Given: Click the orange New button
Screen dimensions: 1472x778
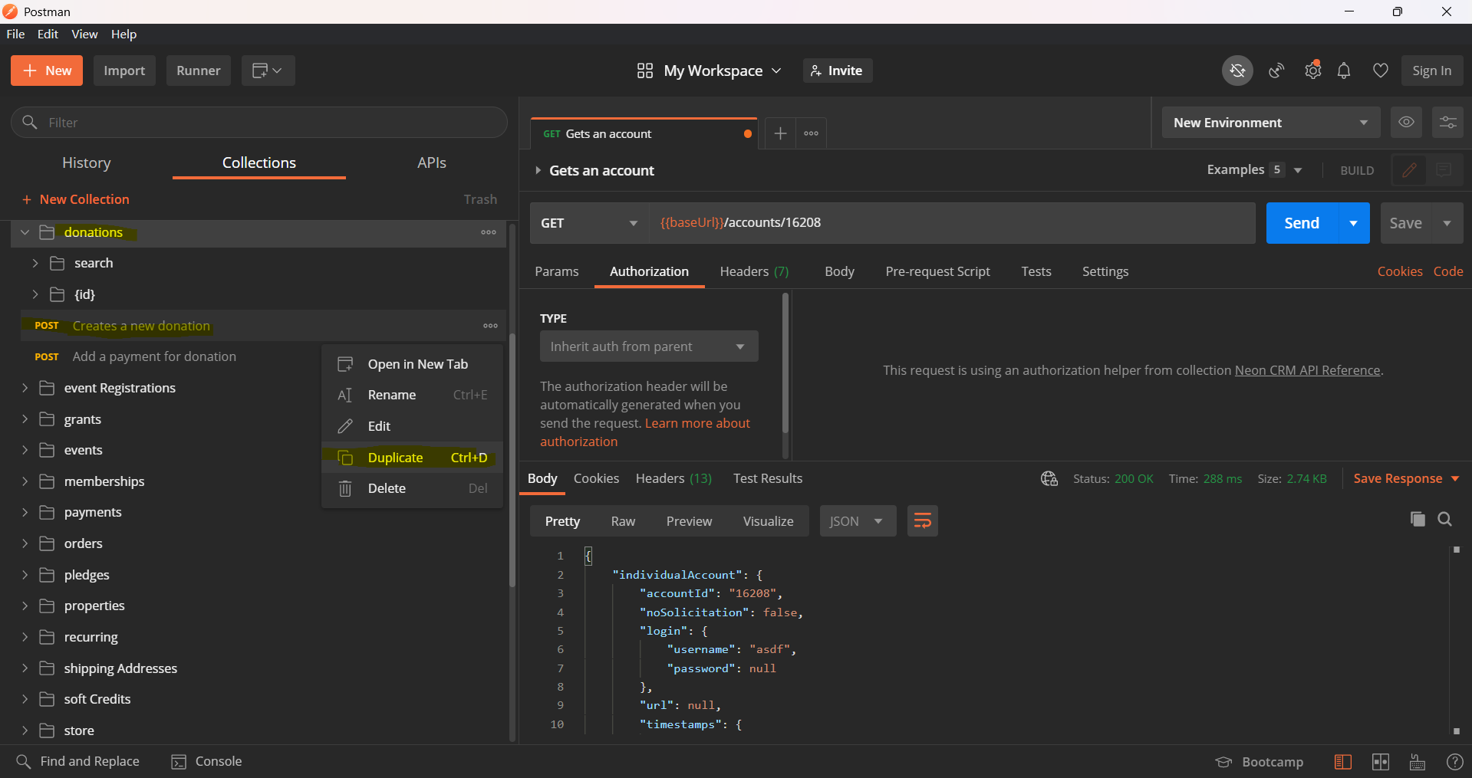Looking at the screenshot, I should point(47,71).
